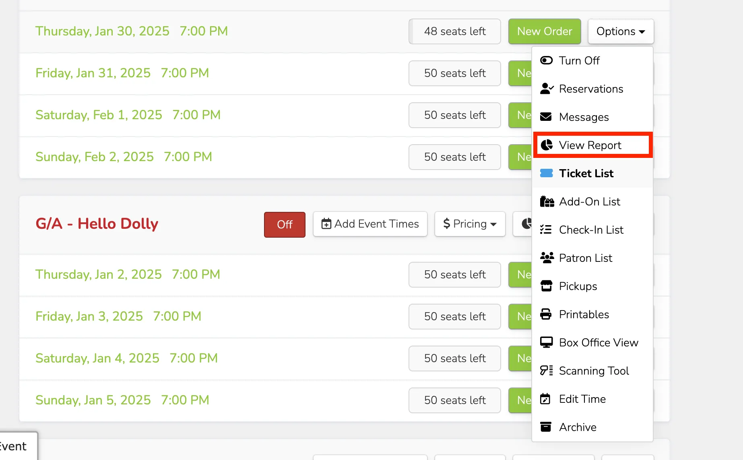
Task: Toggle the red Off button for Hello Dolly
Action: 285,224
